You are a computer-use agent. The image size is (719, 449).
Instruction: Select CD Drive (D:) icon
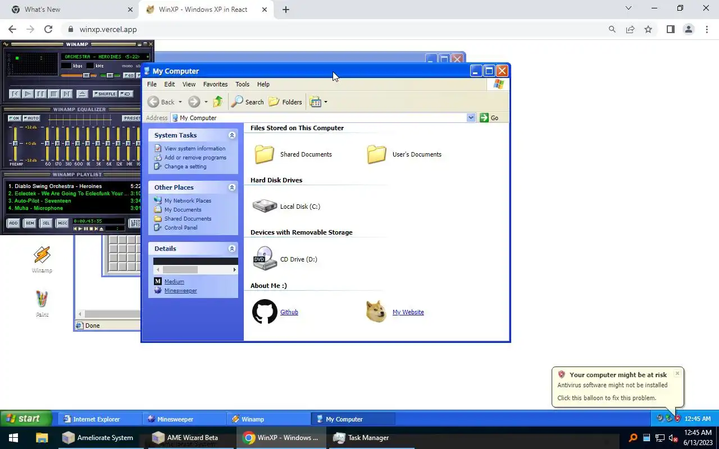(x=264, y=259)
